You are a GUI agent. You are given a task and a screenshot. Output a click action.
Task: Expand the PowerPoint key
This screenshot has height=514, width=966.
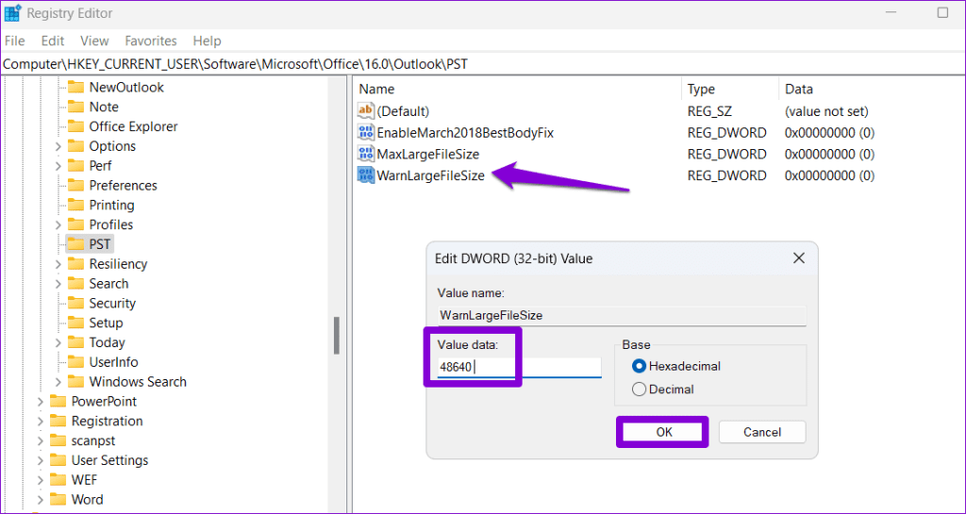40,402
